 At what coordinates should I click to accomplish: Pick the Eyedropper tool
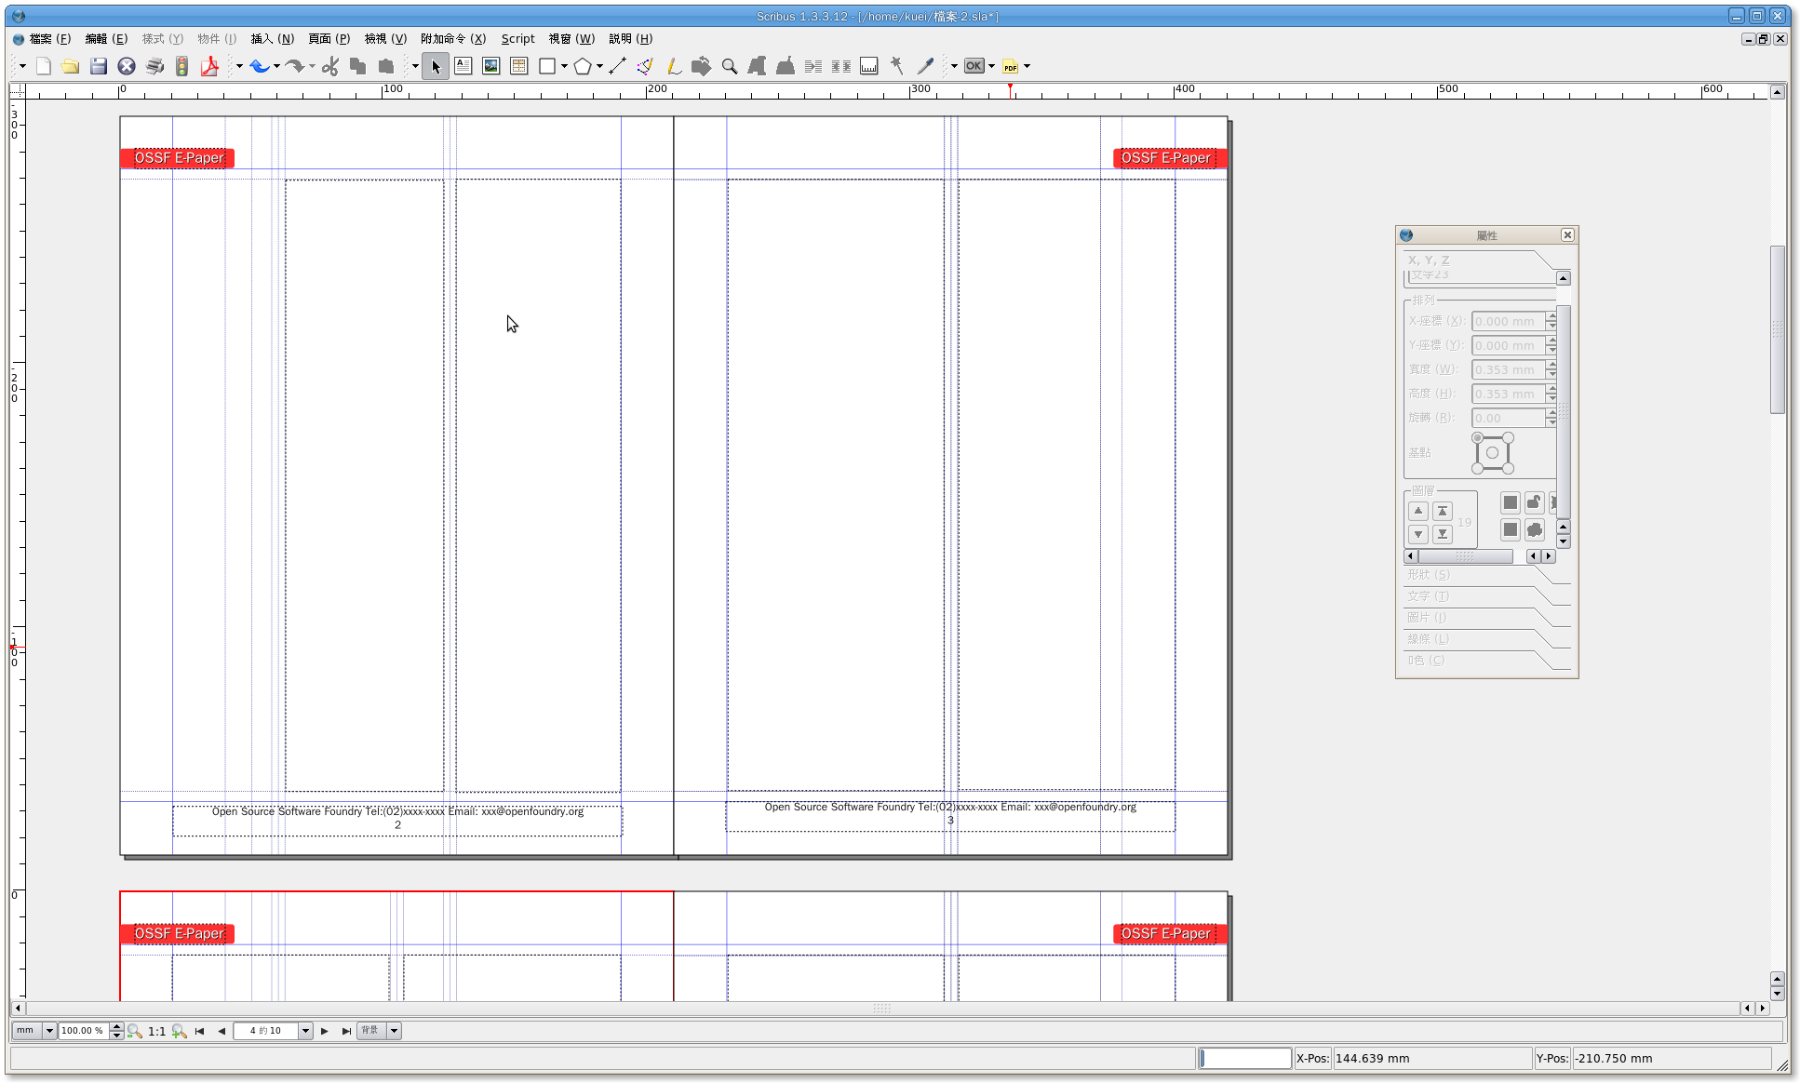click(x=925, y=66)
